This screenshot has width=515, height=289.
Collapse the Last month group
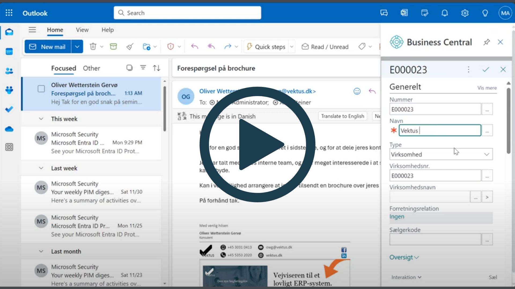[x=41, y=251]
